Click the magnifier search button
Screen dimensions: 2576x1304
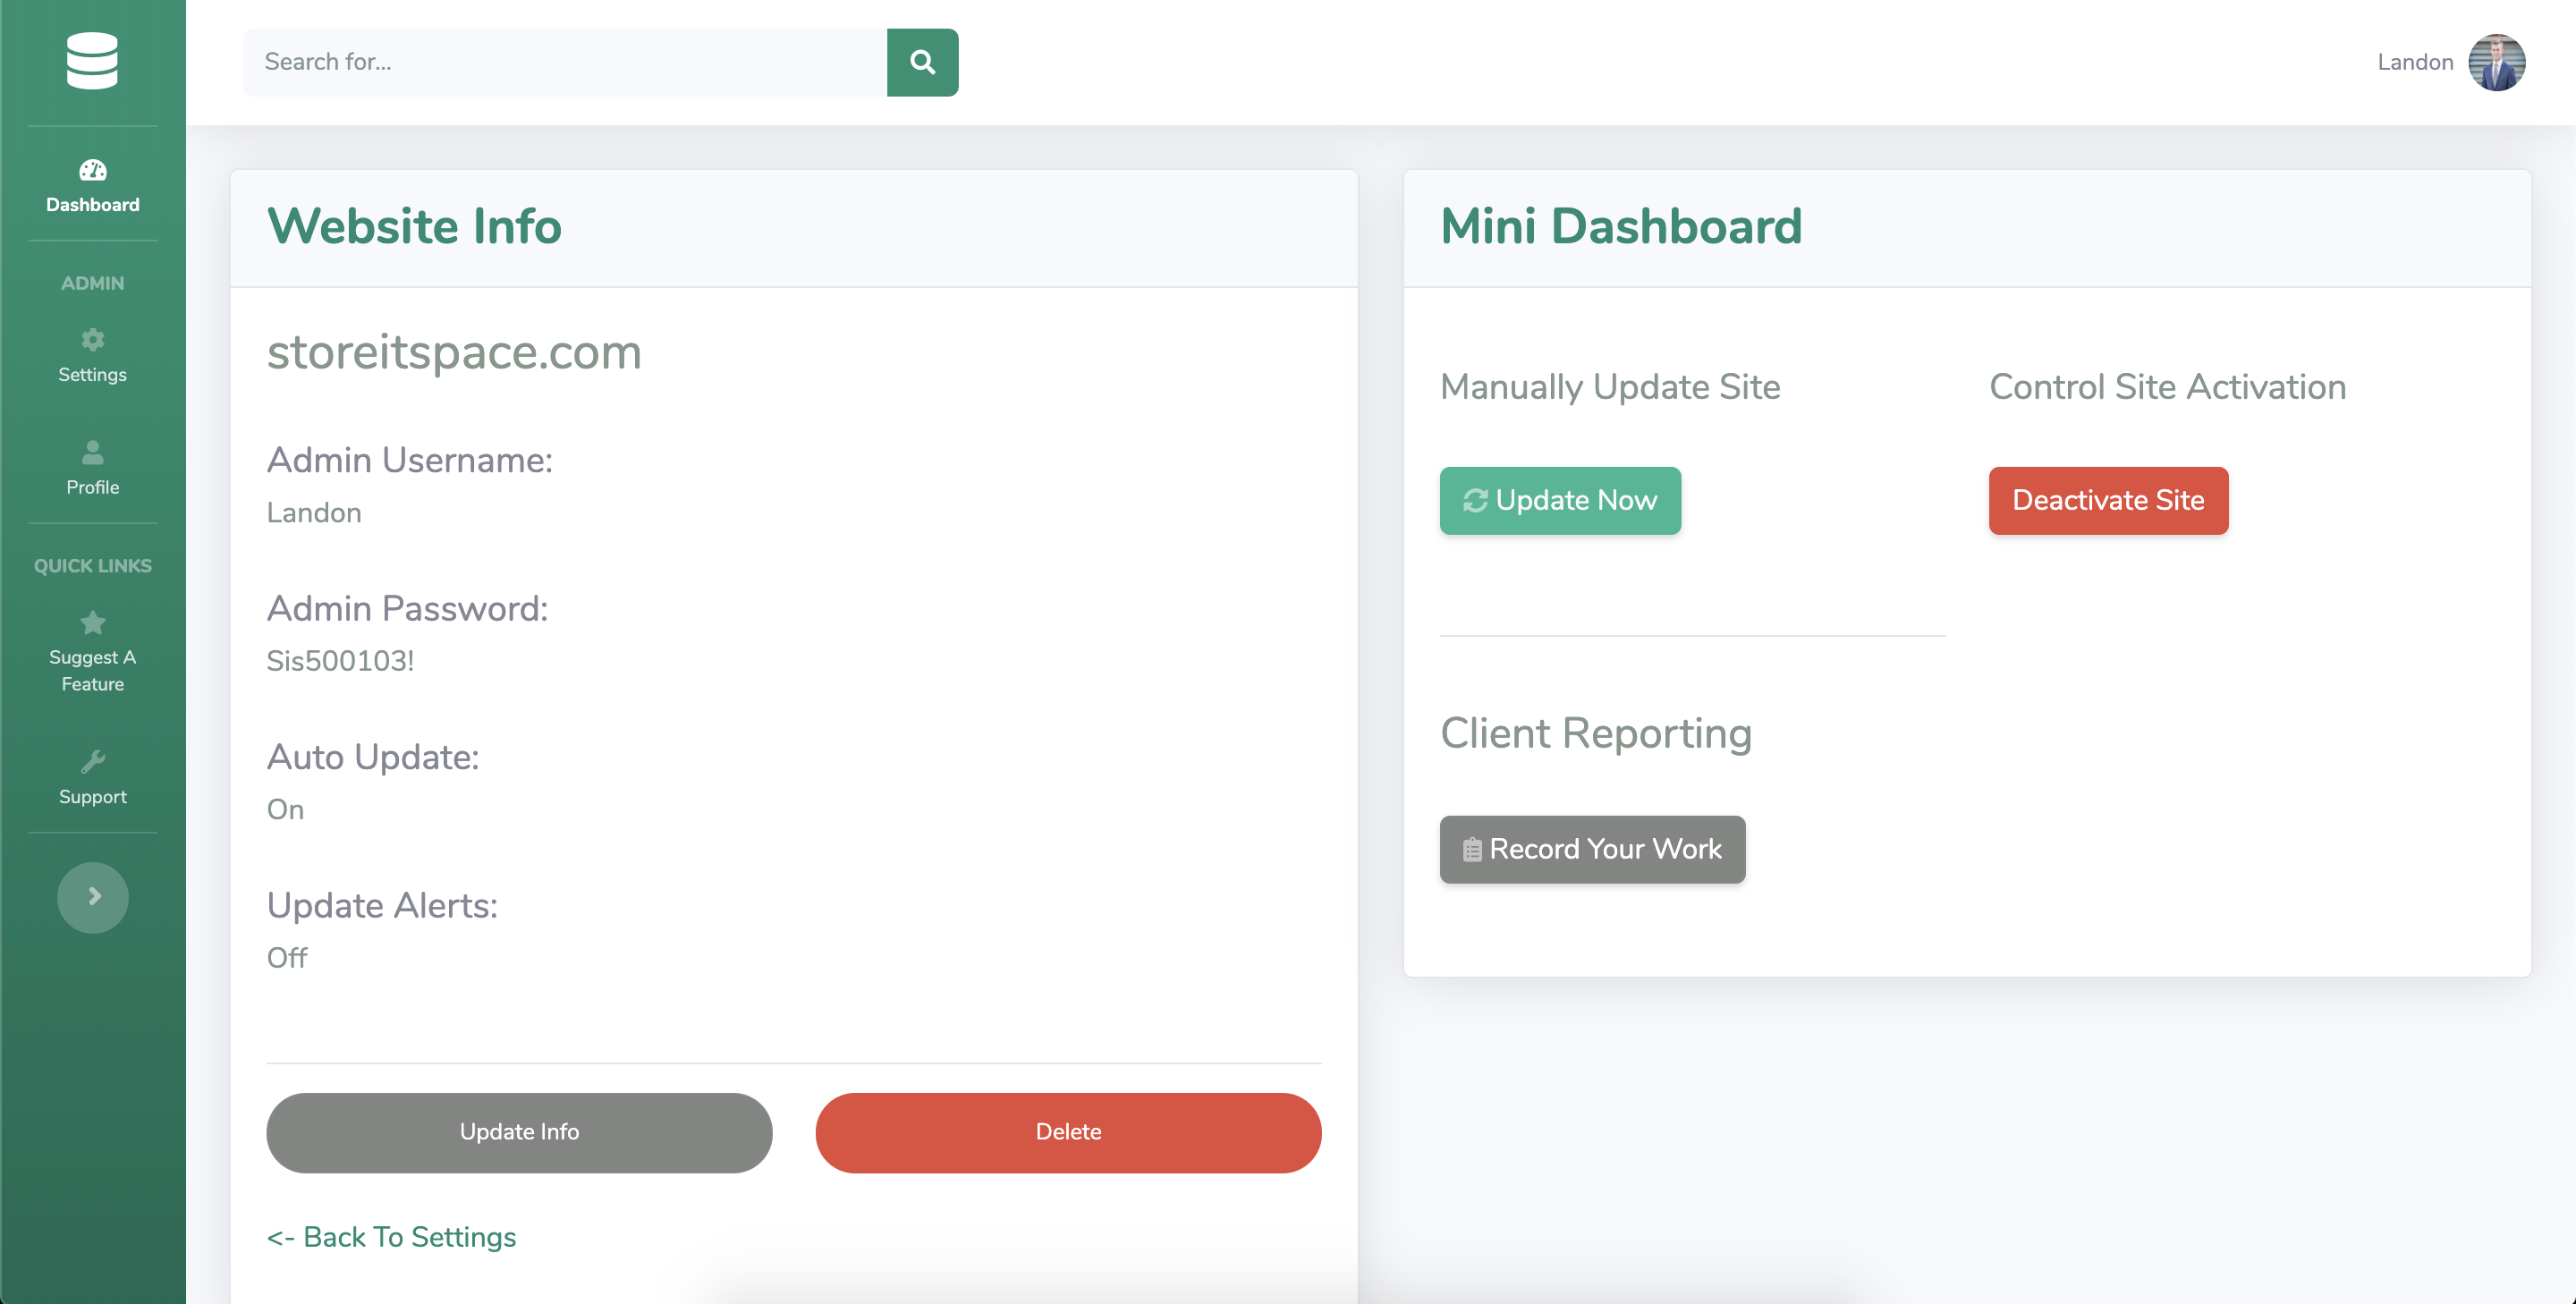point(922,62)
